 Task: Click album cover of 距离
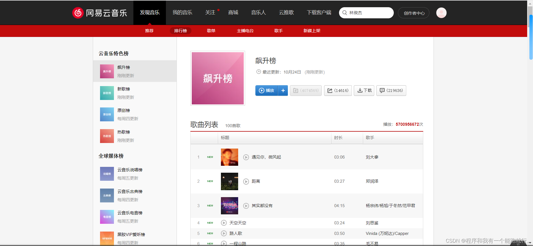(230, 181)
